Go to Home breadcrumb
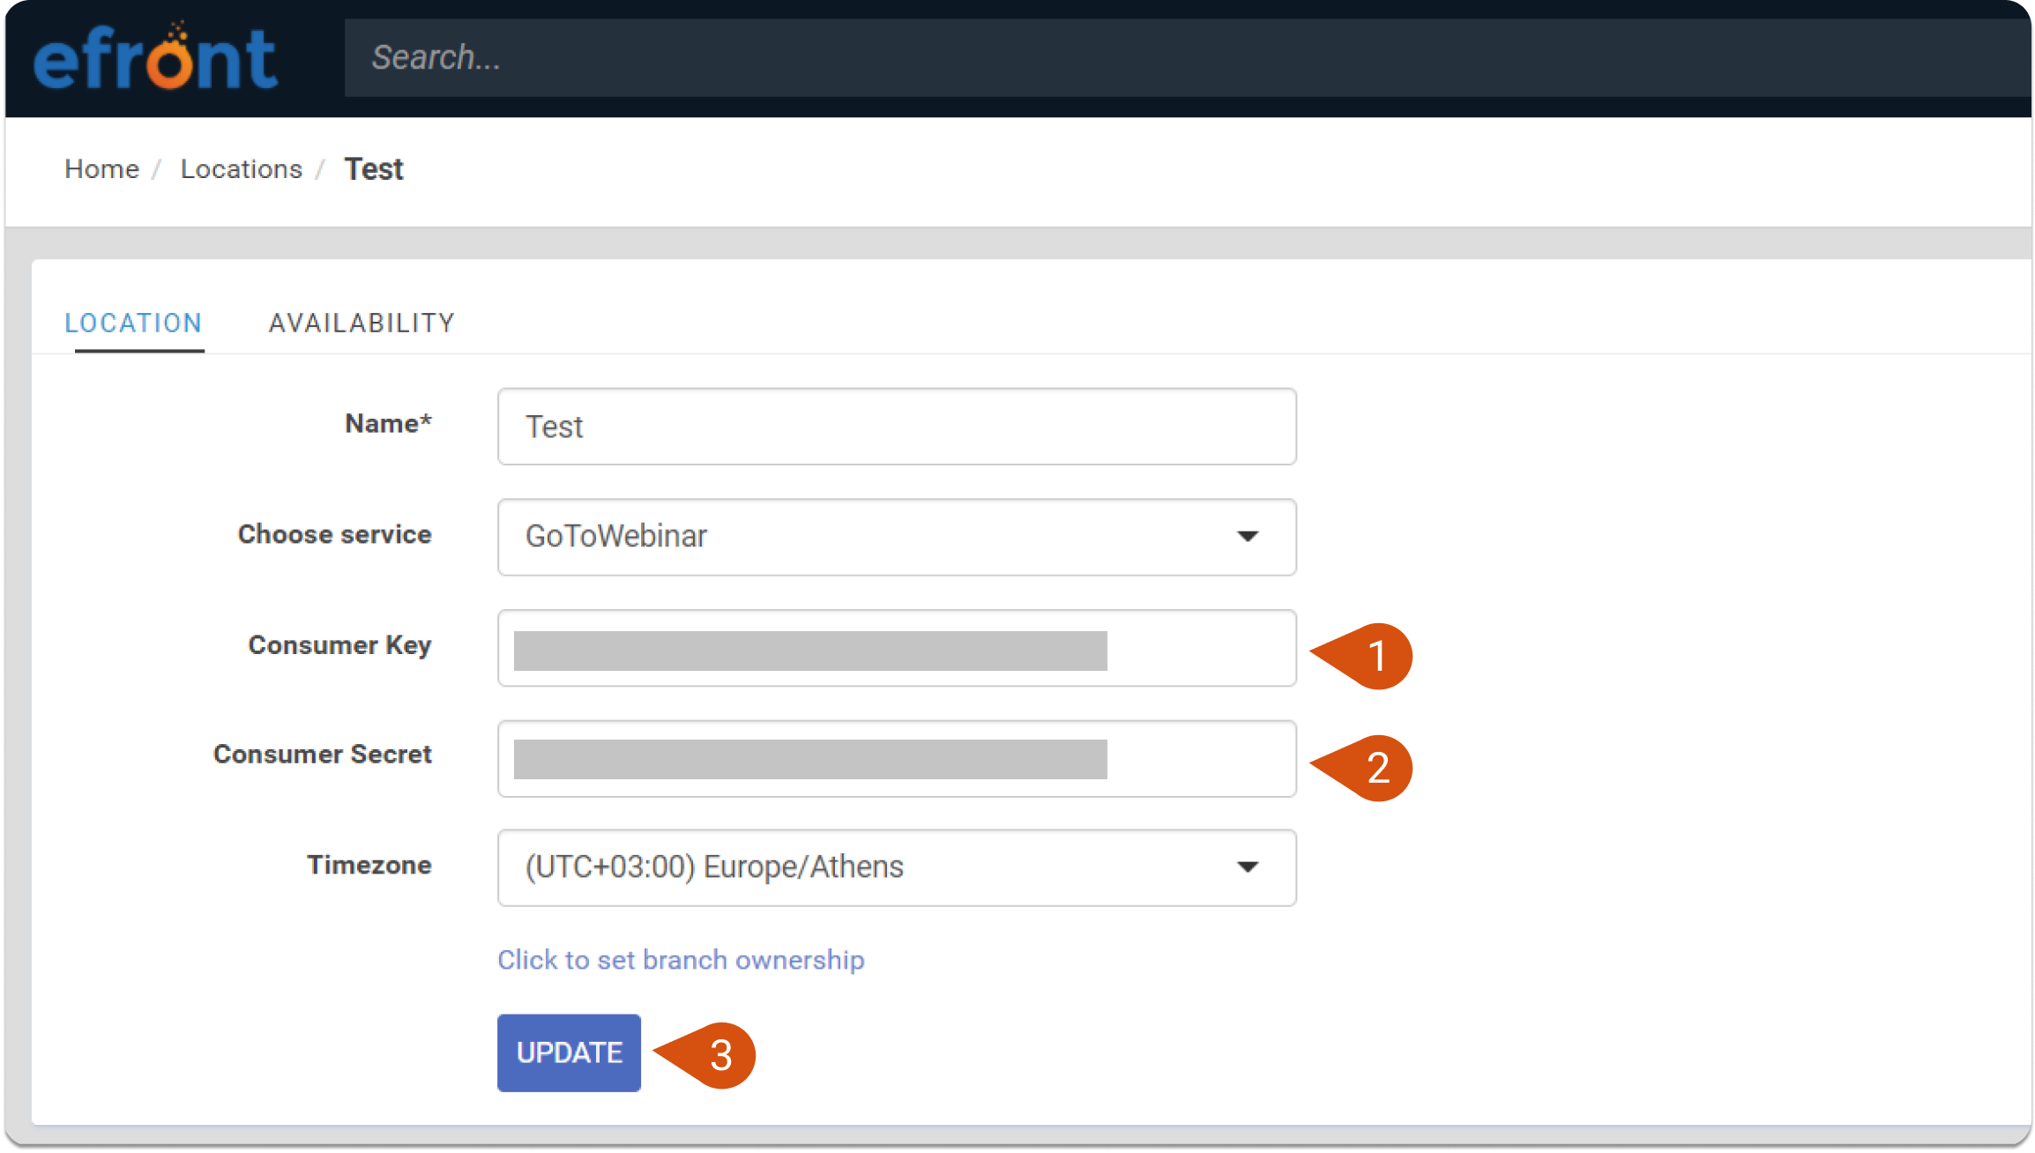This screenshot has height=1153, width=2035. 102,168
